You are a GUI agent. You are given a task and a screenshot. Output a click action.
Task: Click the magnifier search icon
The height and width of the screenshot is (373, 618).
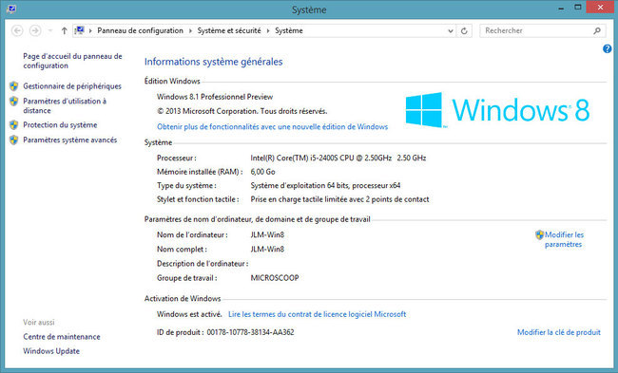pos(597,30)
